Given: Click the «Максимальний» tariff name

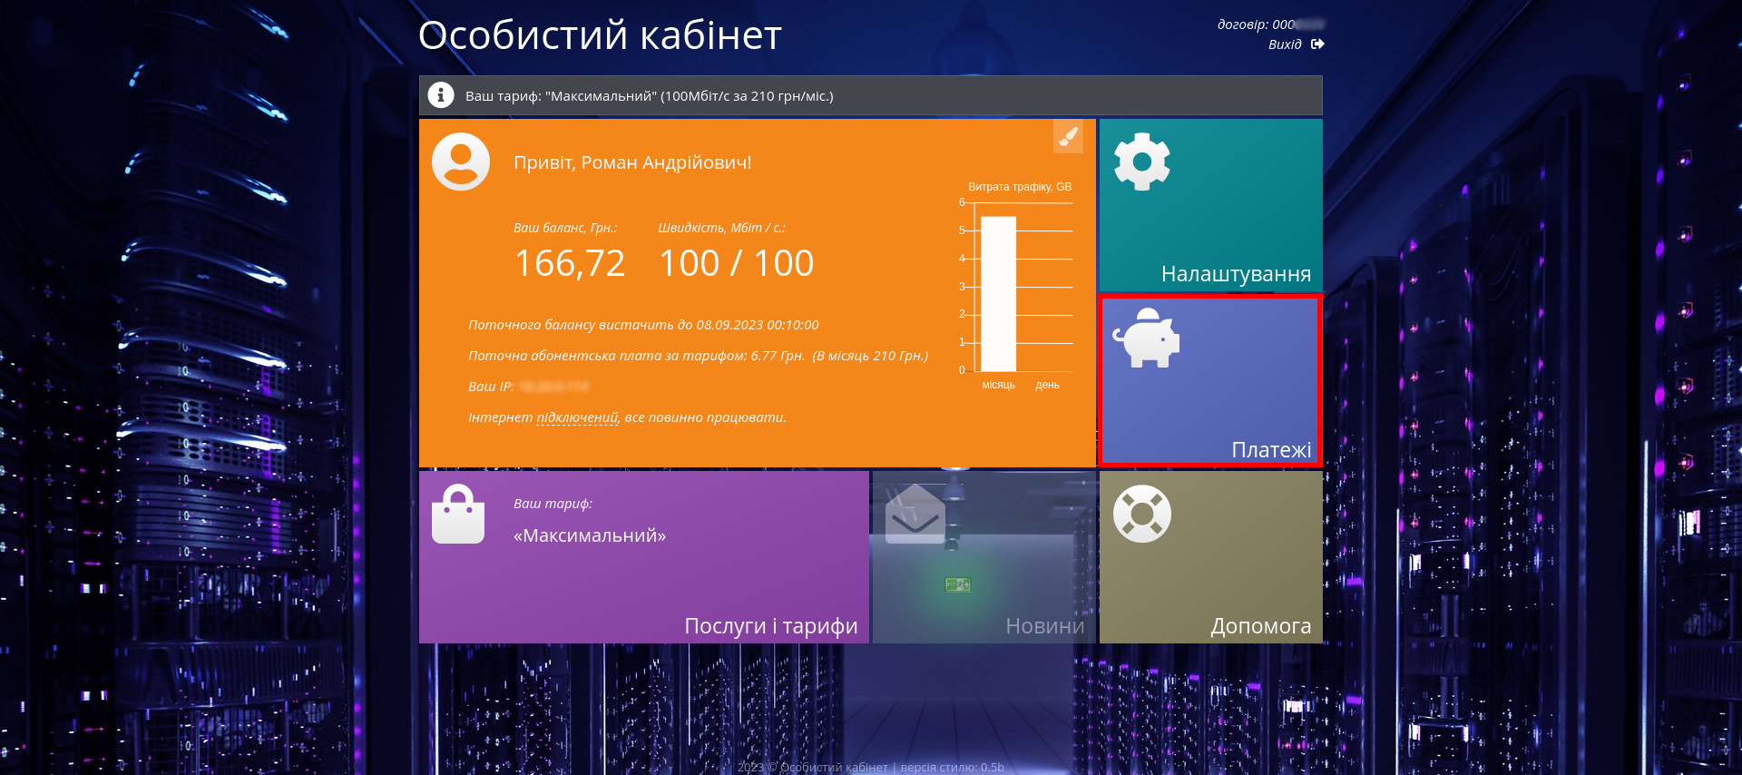Looking at the screenshot, I should 590,536.
